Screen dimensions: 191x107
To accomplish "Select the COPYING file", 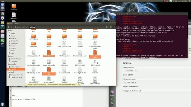I will click(x=64, y=63).
